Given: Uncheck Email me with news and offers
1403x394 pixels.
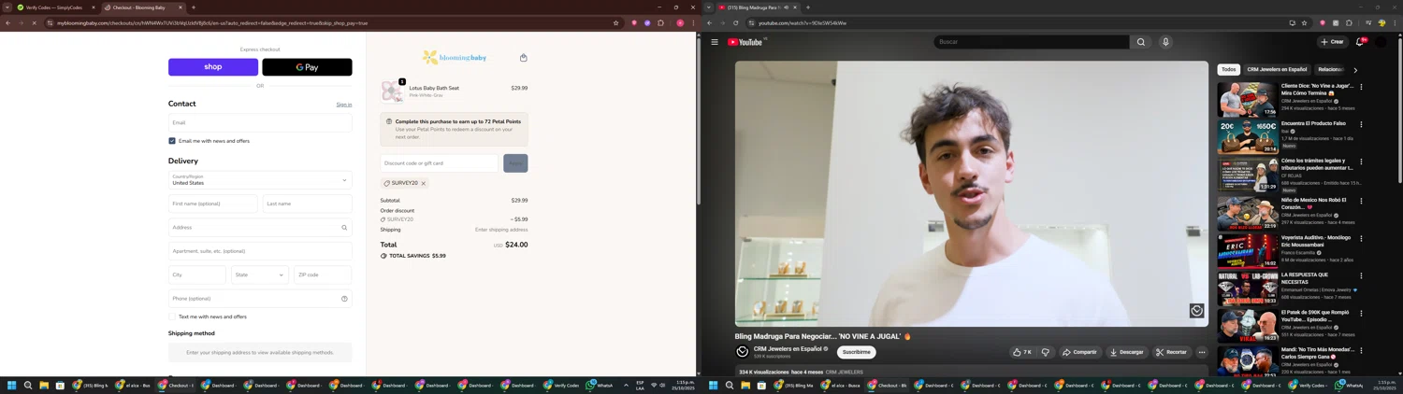Looking at the screenshot, I should 172,141.
